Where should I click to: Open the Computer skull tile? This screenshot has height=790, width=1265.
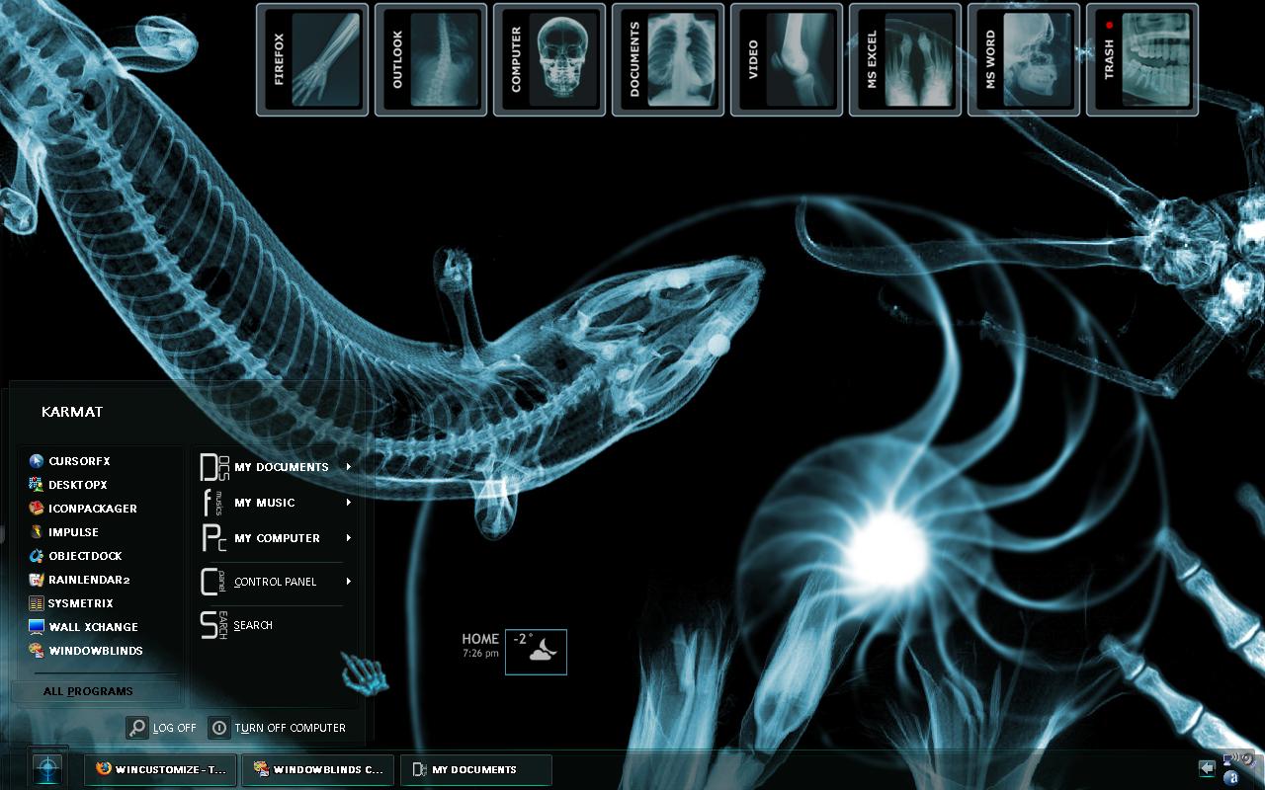[x=549, y=60]
